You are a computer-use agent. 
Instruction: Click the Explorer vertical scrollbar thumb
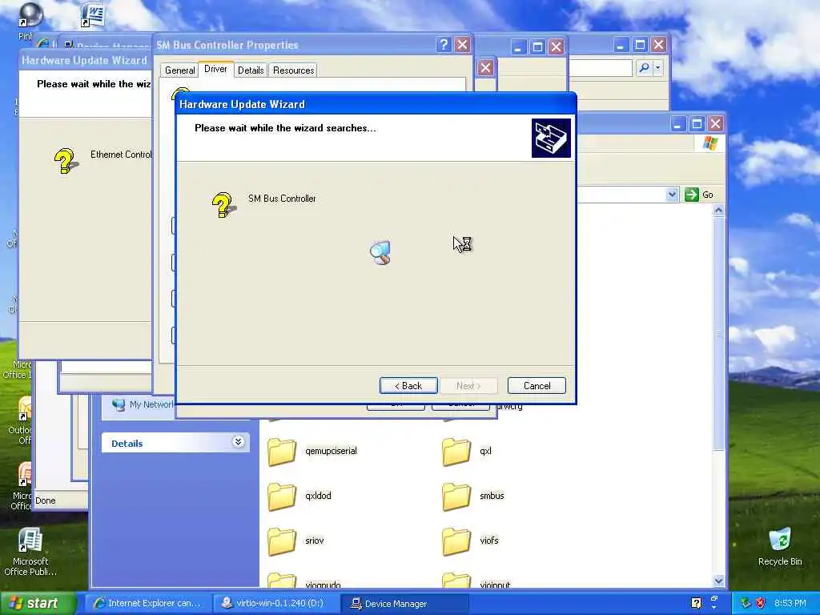pyautogui.click(x=718, y=332)
